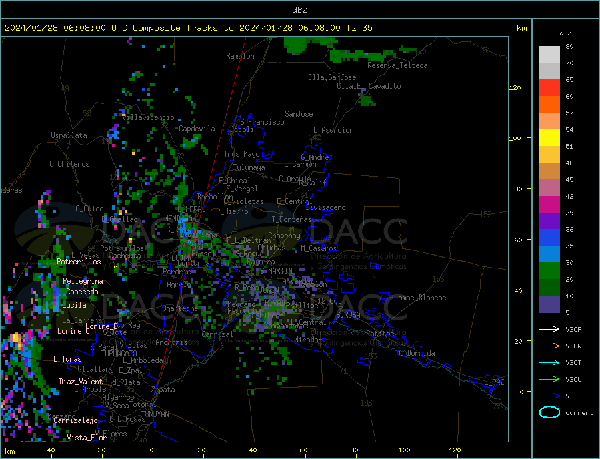Click the cyan VBCT arrow legend symbol

click(x=550, y=362)
